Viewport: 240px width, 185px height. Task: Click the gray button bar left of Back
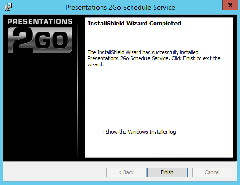pyautogui.click(x=55, y=172)
